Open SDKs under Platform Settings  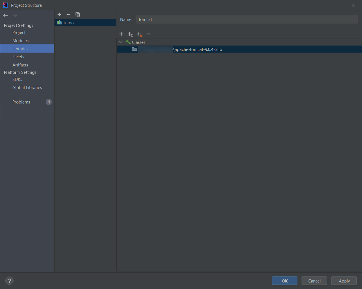coord(17,79)
